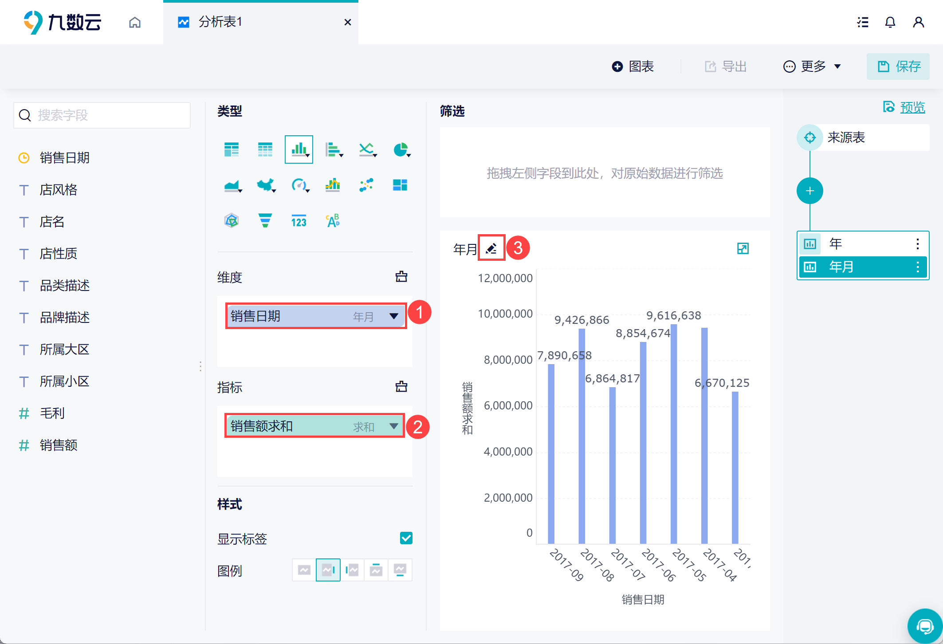Open the notification bell
This screenshot has width=943, height=644.
point(890,22)
